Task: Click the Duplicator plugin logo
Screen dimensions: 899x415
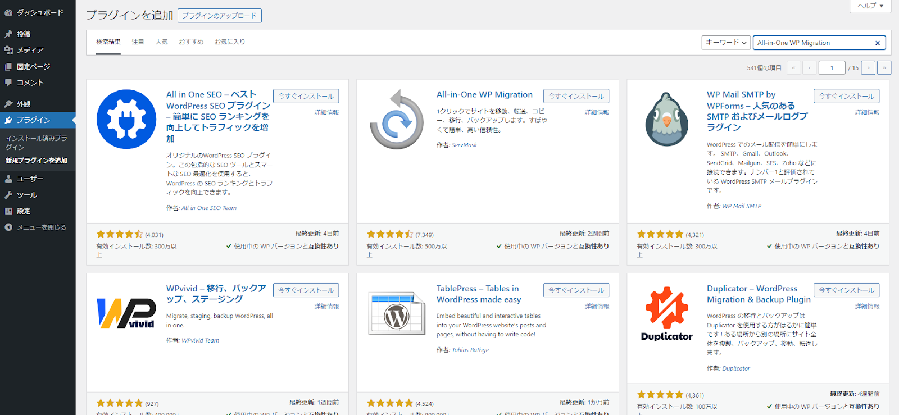Action: [x=667, y=313]
